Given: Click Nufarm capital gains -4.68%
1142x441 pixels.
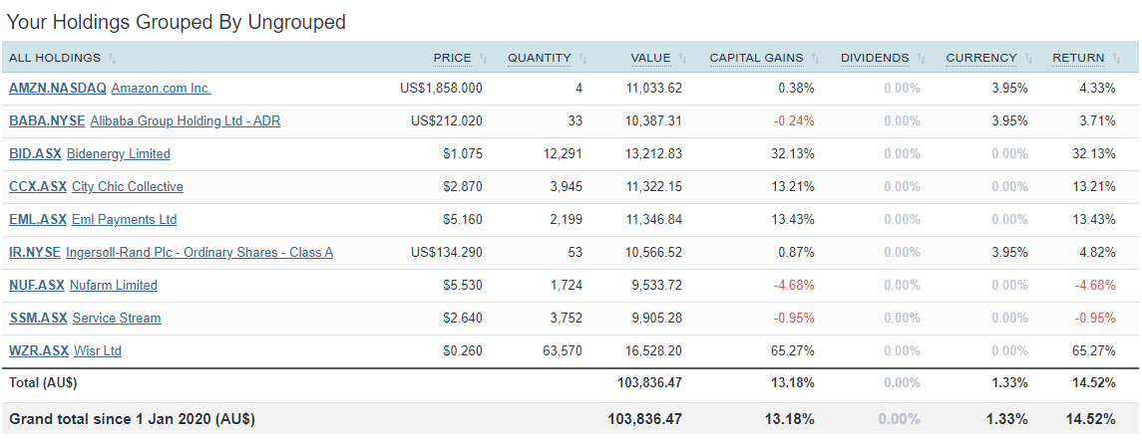Looking at the screenshot, I should tap(795, 286).
